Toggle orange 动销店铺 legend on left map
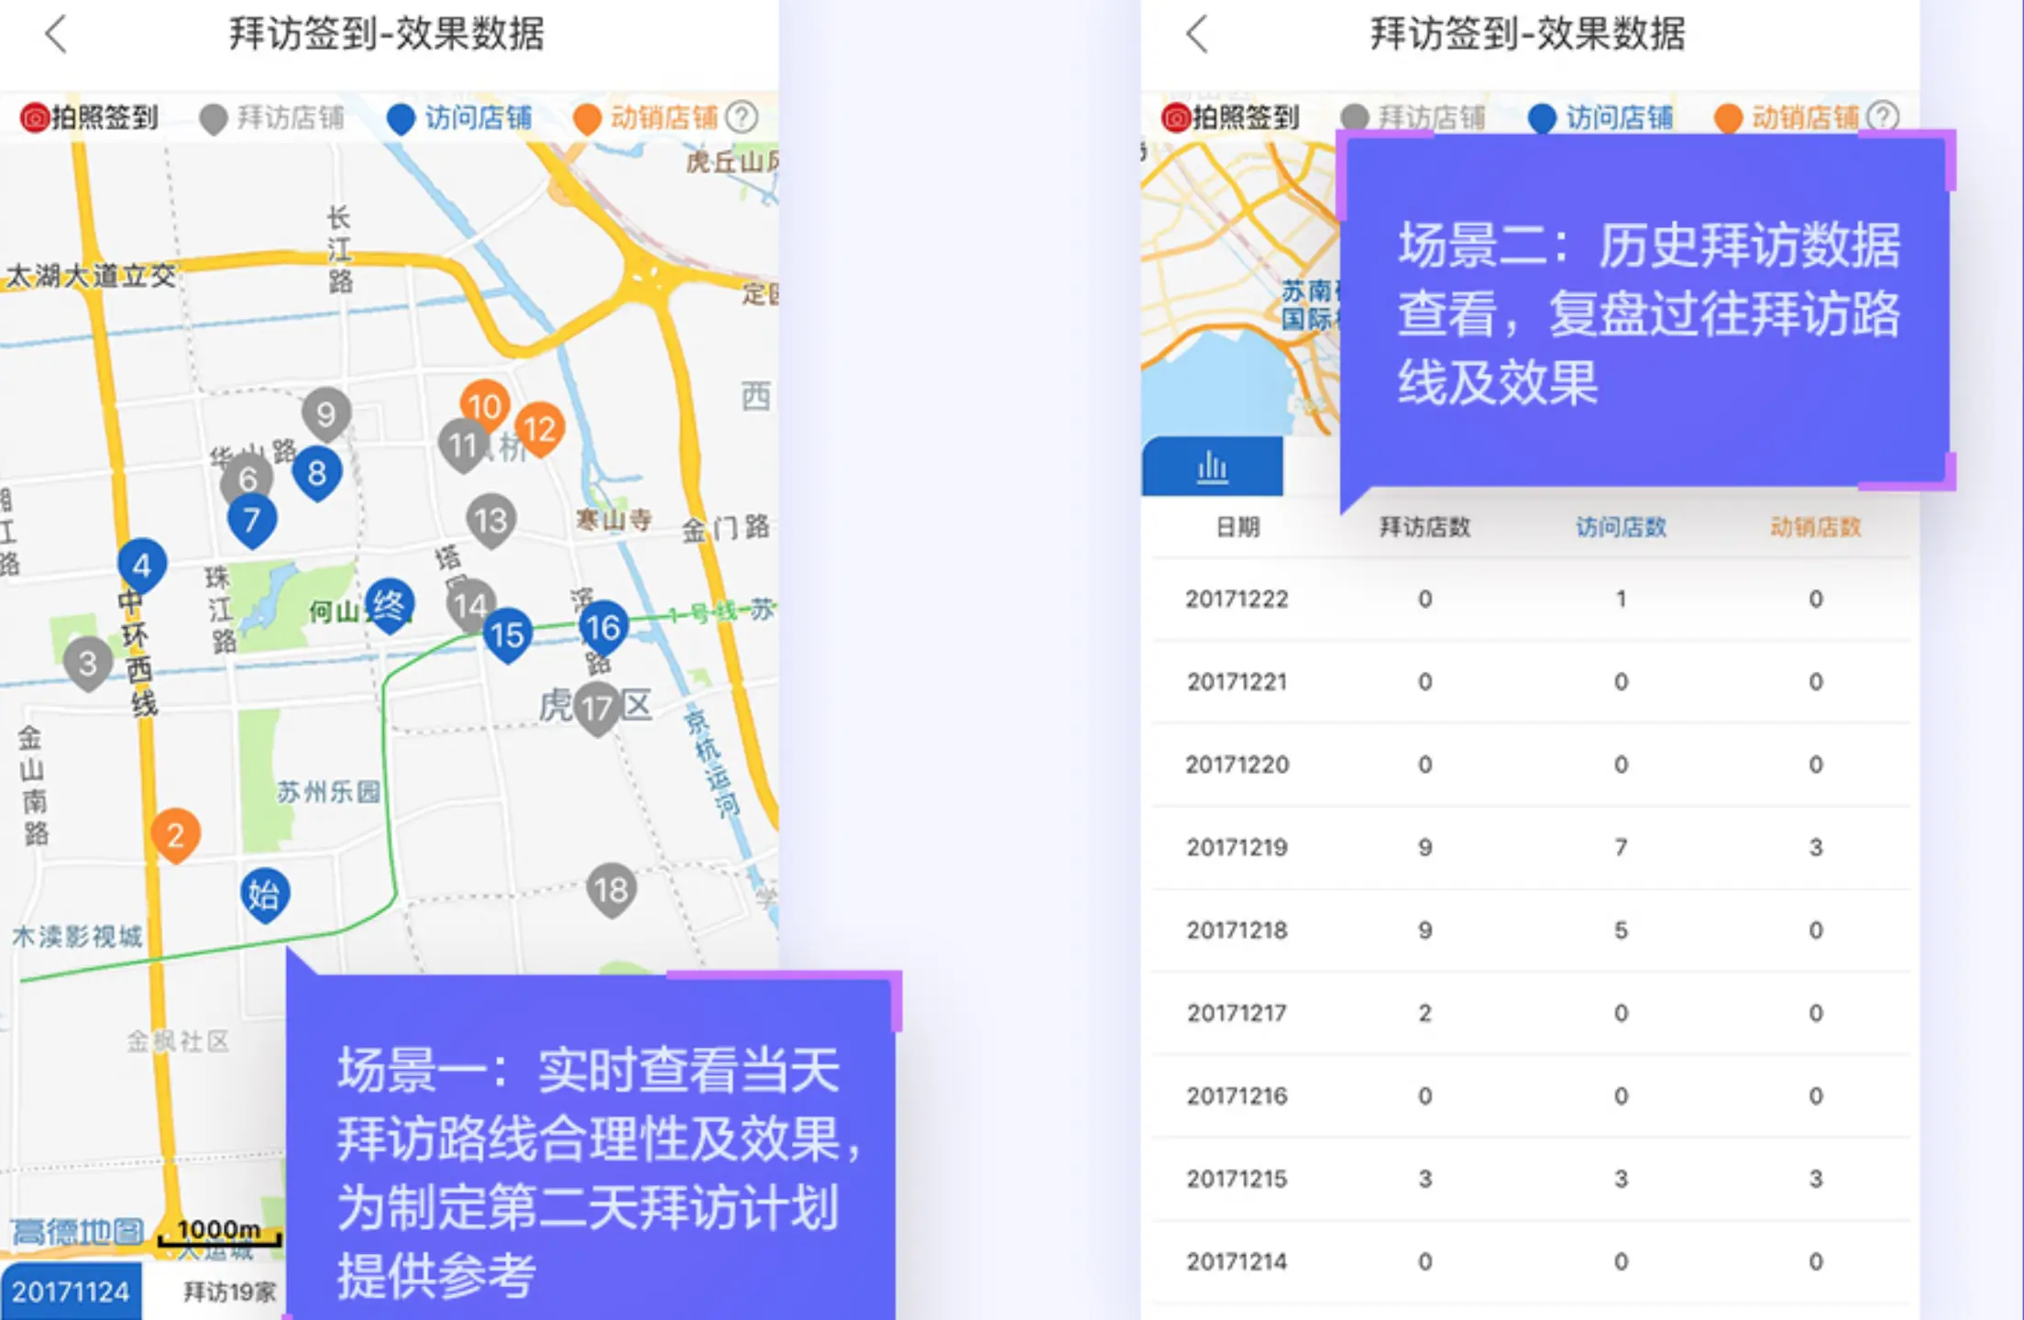2024x1320 pixels. click(x=645, y=118)
